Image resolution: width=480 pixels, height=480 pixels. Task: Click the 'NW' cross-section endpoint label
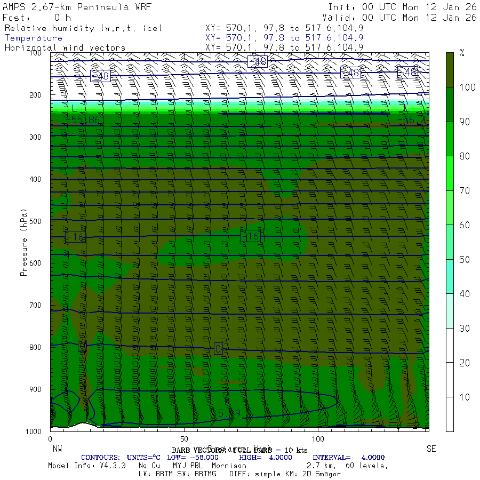coord(57,449)
